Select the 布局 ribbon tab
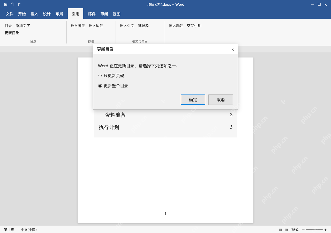 (x=59, y=14)
